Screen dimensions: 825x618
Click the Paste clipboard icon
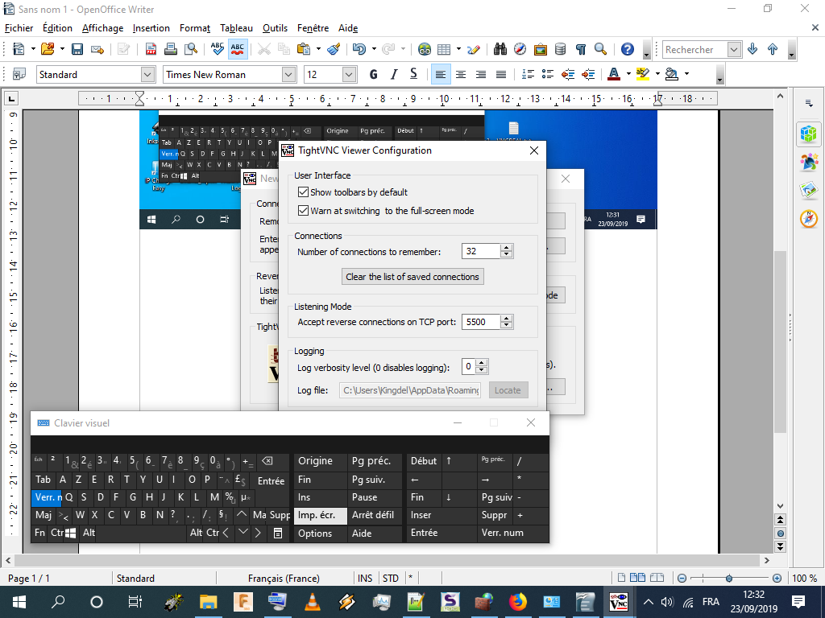[304, 49]
